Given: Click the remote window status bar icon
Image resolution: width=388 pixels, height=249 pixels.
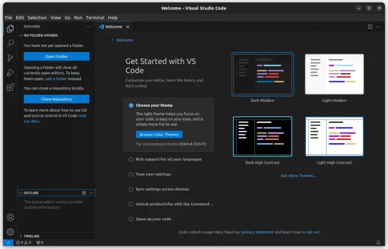Looking at the screenshot, I should click(x=8, y=242).
